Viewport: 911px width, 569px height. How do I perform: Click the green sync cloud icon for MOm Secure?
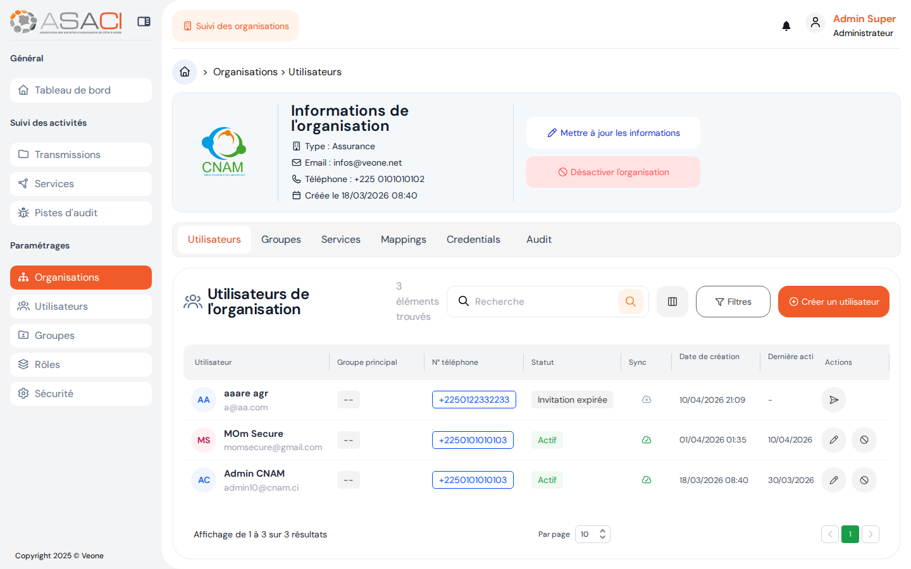click(647, 439)
